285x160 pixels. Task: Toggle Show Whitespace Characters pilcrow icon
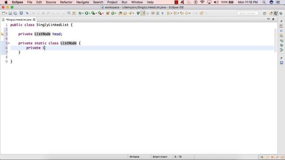[x=163, y=13]
